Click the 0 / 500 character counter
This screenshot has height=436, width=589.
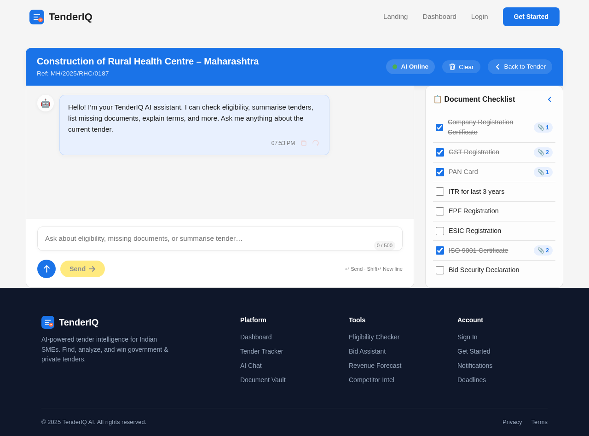[385, 245]
